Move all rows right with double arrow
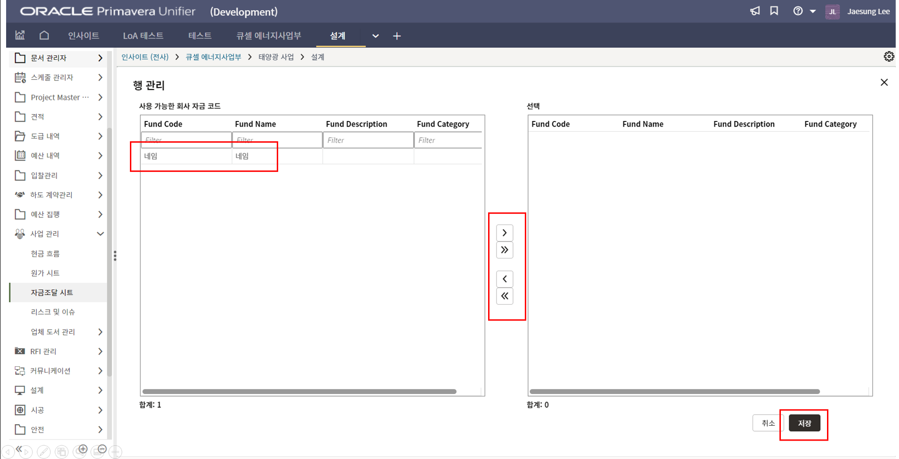Screen dimensions: 899x459 pyautogui.click(x=504, y=250)
